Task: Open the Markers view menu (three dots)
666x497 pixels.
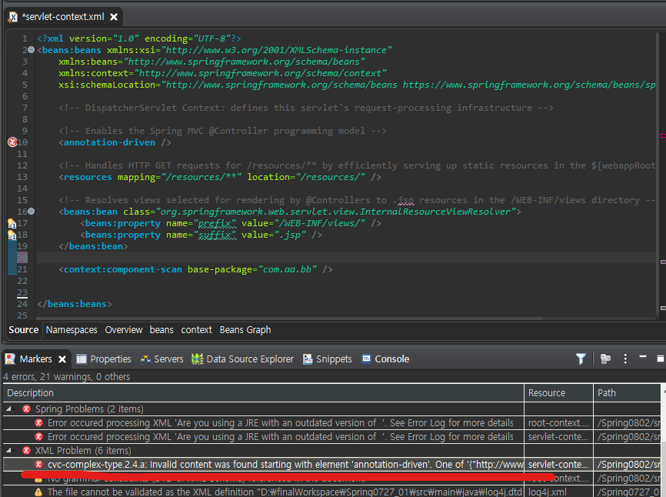Action: pos(626,359)
